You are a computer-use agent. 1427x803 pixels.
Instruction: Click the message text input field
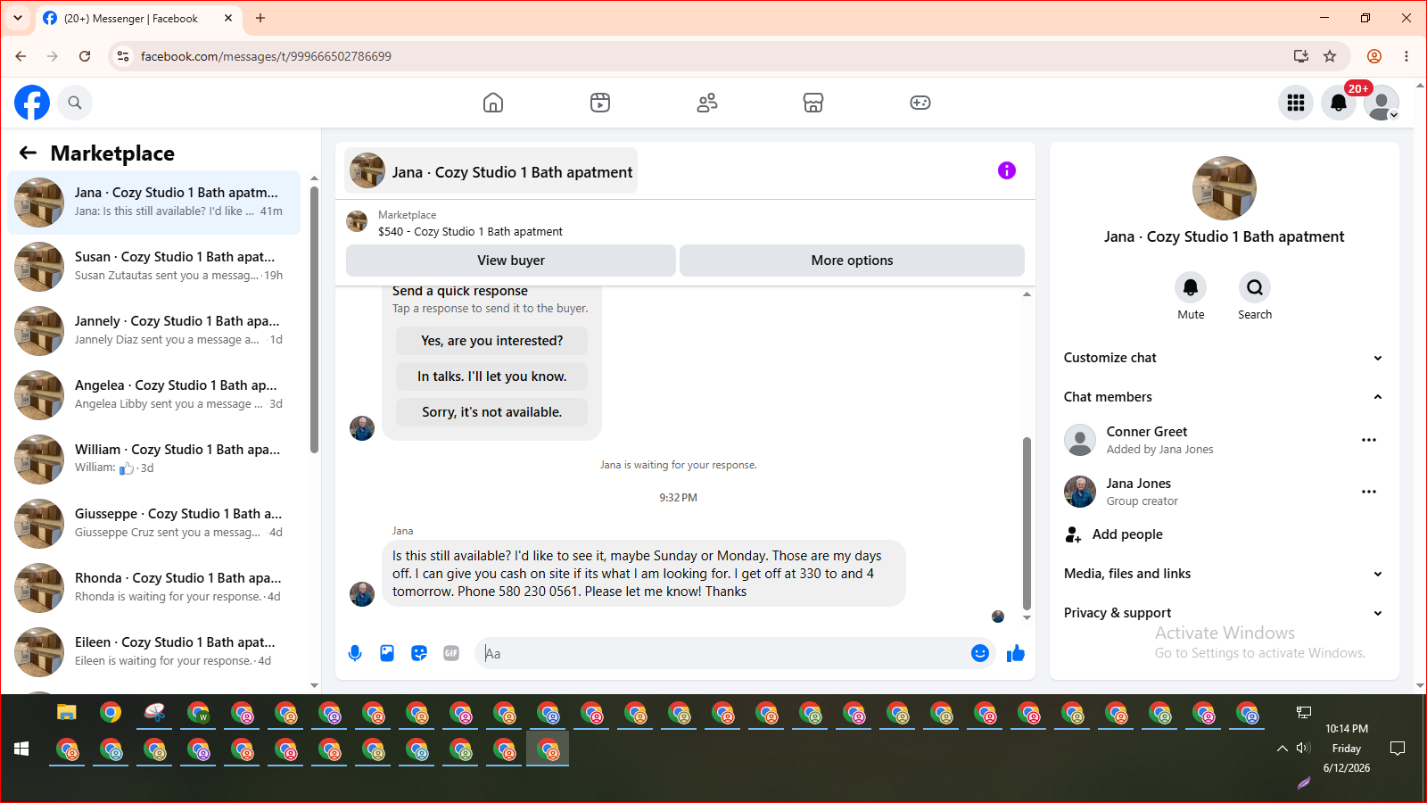[724, 653]
